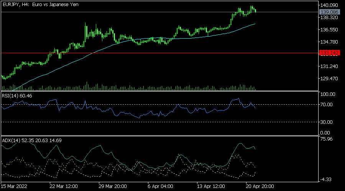This screenshot has width=345, height=191.
Task: Click the price scale value 131.240
Action: pyautogui.click(x=329, y=66)
